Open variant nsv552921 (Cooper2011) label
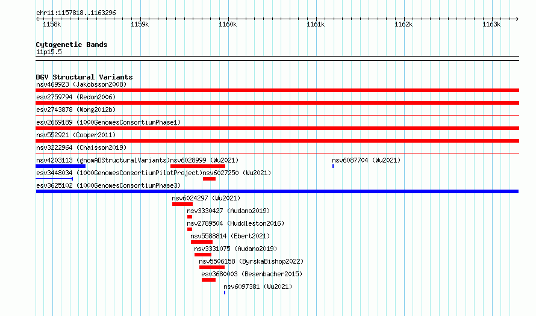 [76, 135]
